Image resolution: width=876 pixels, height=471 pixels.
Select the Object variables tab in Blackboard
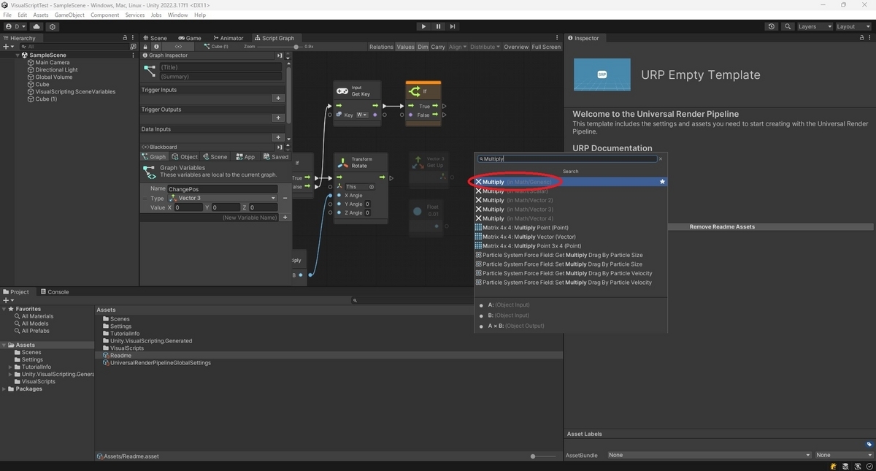[x=185, y=156]
